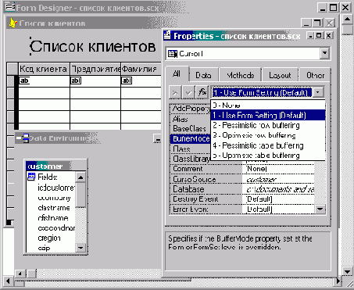Click the Form Designer scroll-left arrow
Viewport: 354px width, 290px height.
[x=7, y=281]
